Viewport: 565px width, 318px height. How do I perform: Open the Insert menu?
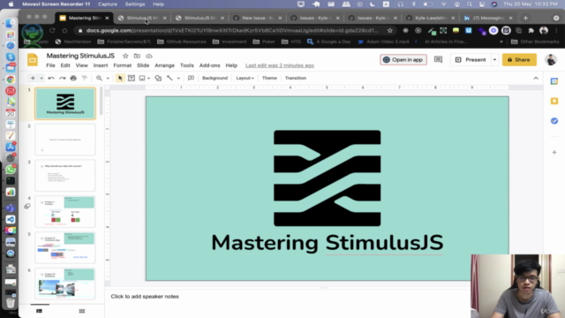[100, 65]
